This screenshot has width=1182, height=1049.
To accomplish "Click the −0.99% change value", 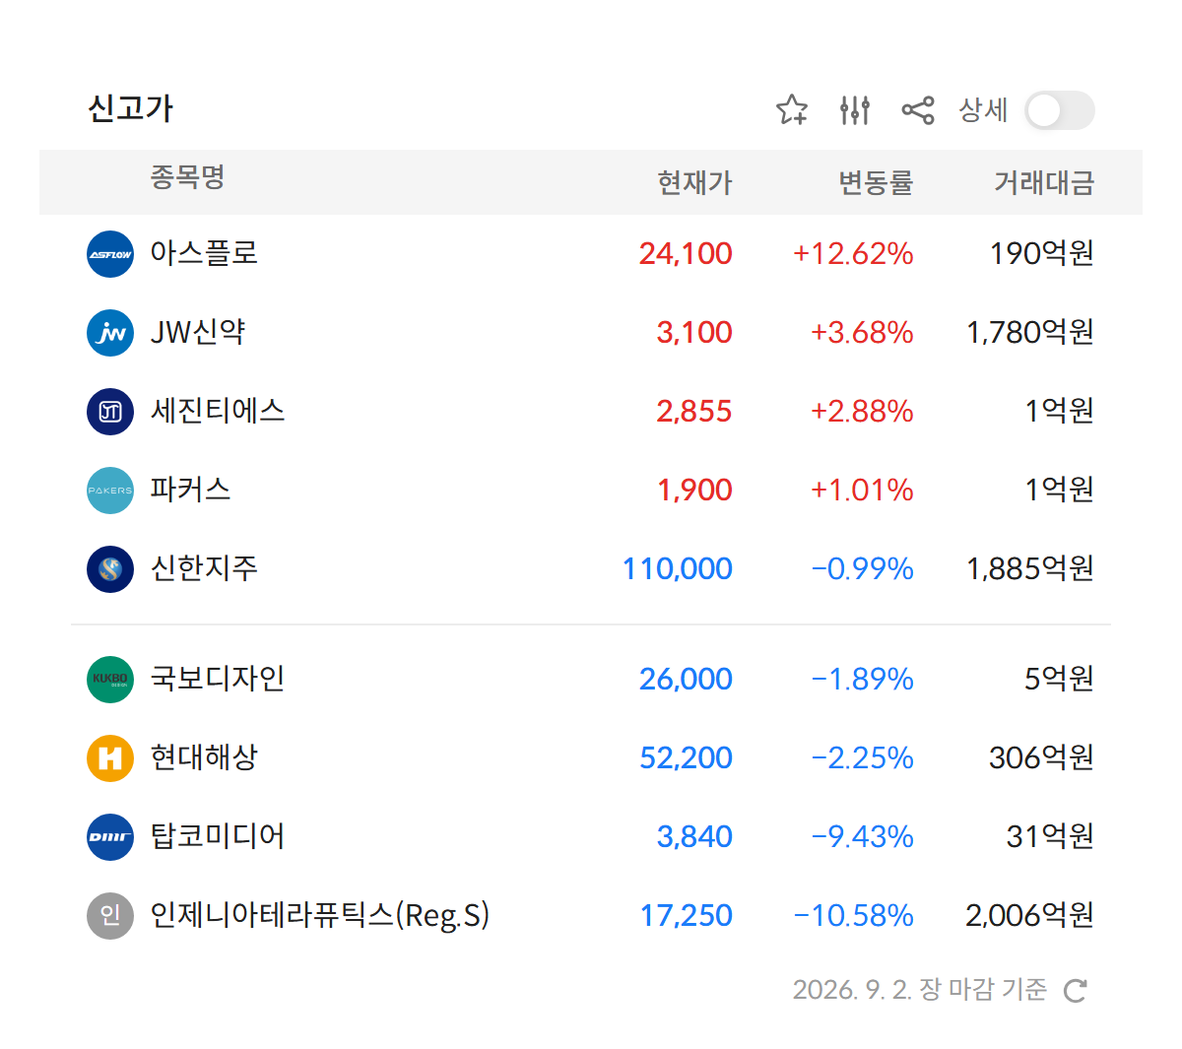I will 862,569.
